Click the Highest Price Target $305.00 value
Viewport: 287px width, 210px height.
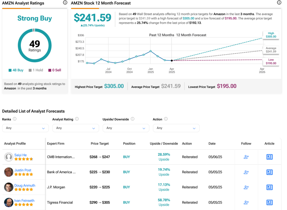tap(114, 86)
